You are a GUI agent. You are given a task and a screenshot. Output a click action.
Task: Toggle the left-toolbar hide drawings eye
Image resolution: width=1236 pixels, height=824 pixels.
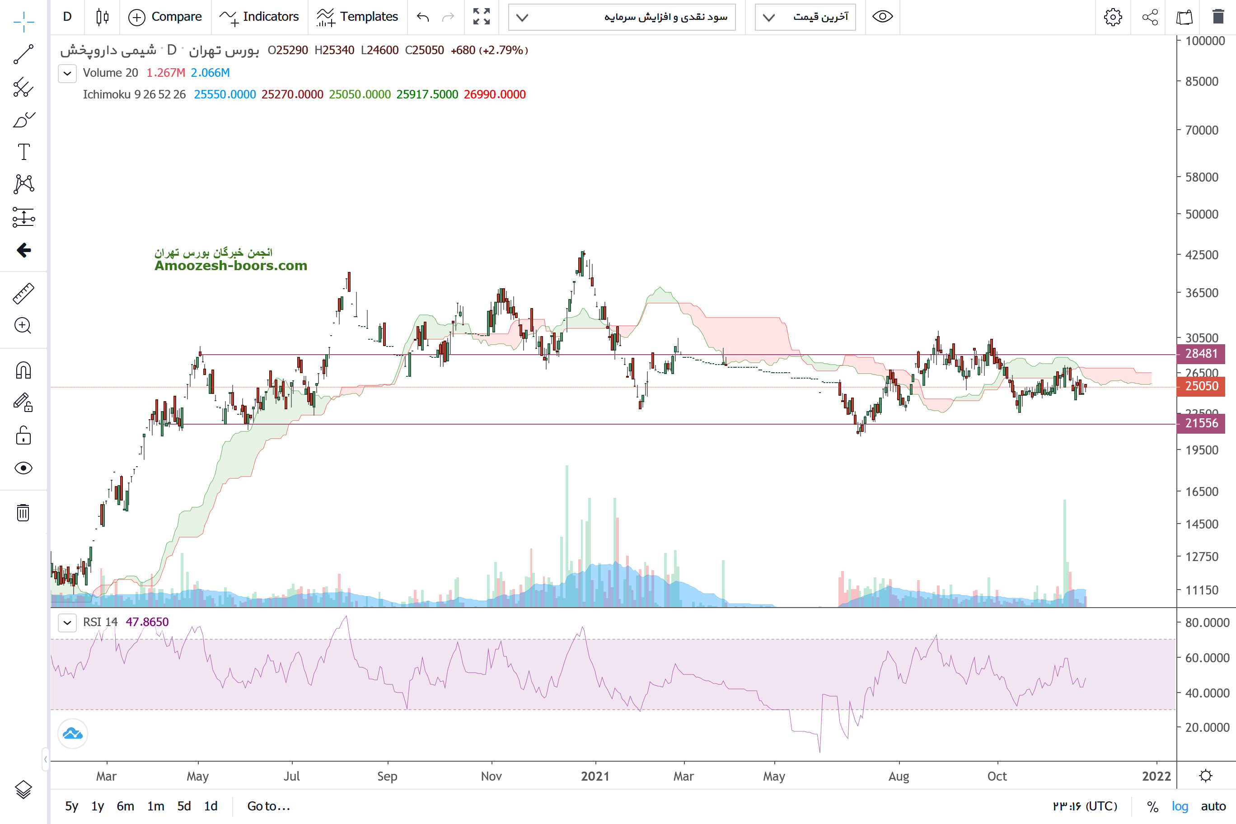pos(23,468)
